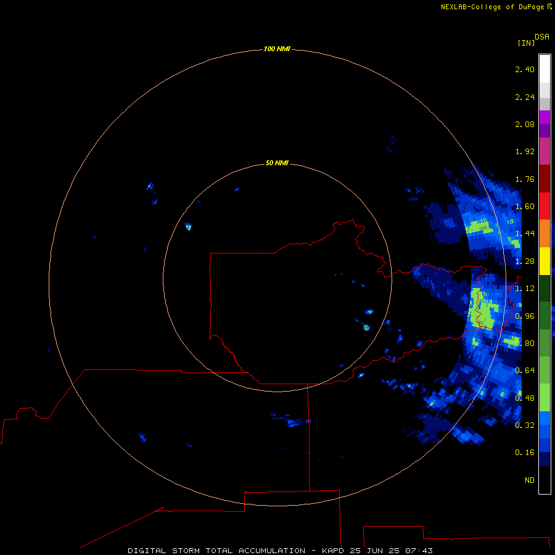Select the 0.16 legend value
The width and height of the screenshot is (555, 555).
525,453
